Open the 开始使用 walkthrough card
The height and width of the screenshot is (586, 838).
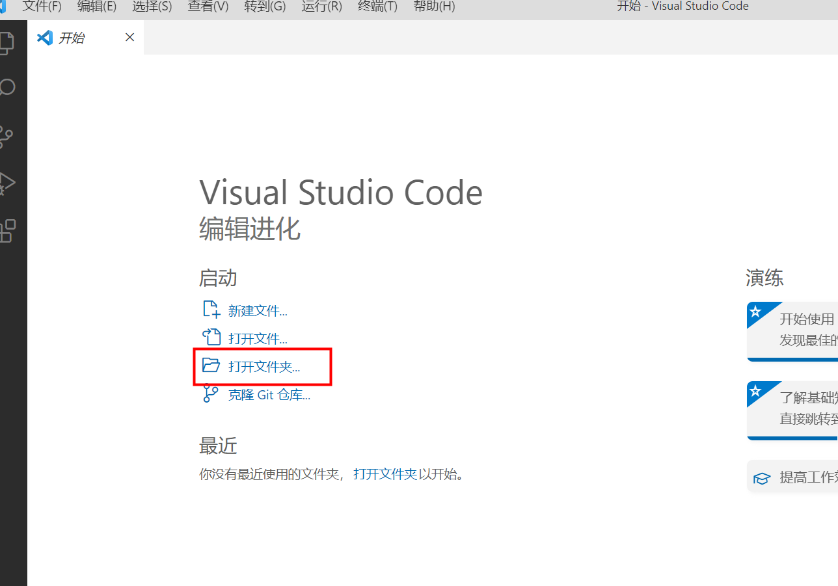pos(792,331)
